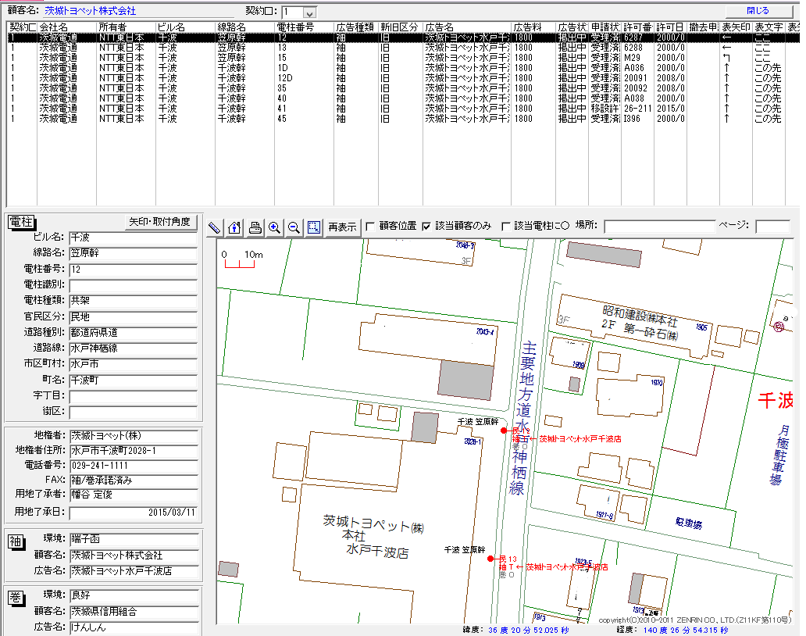
Task: Click the 市区町村 field showing 水戸市
Action: tap(133, 364)
